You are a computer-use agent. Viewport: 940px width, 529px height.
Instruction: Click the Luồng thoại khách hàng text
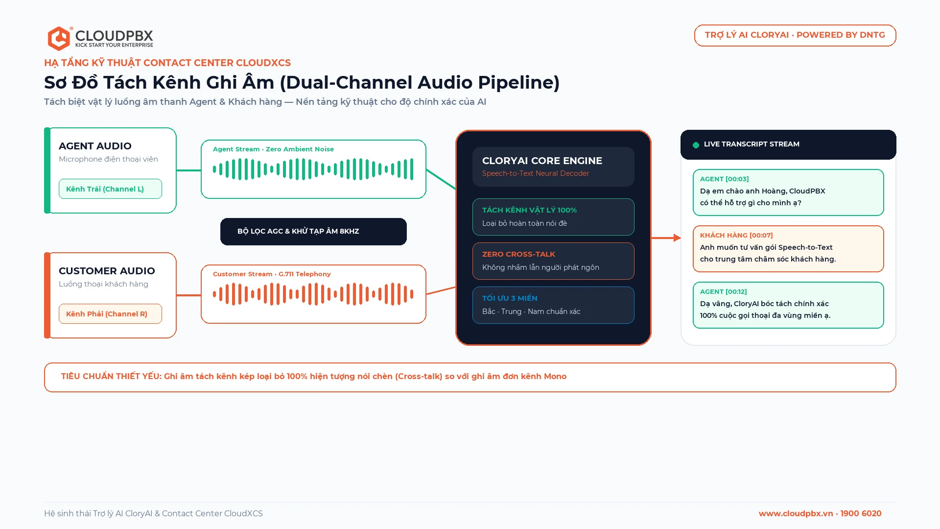tap(103, 284)
